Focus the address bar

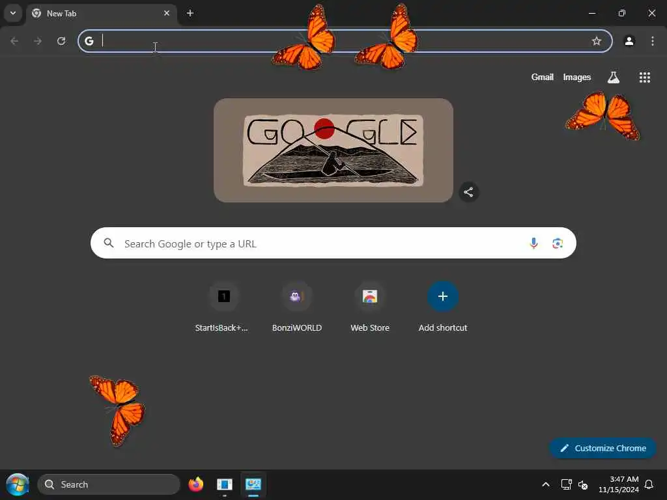coord(345,41)
